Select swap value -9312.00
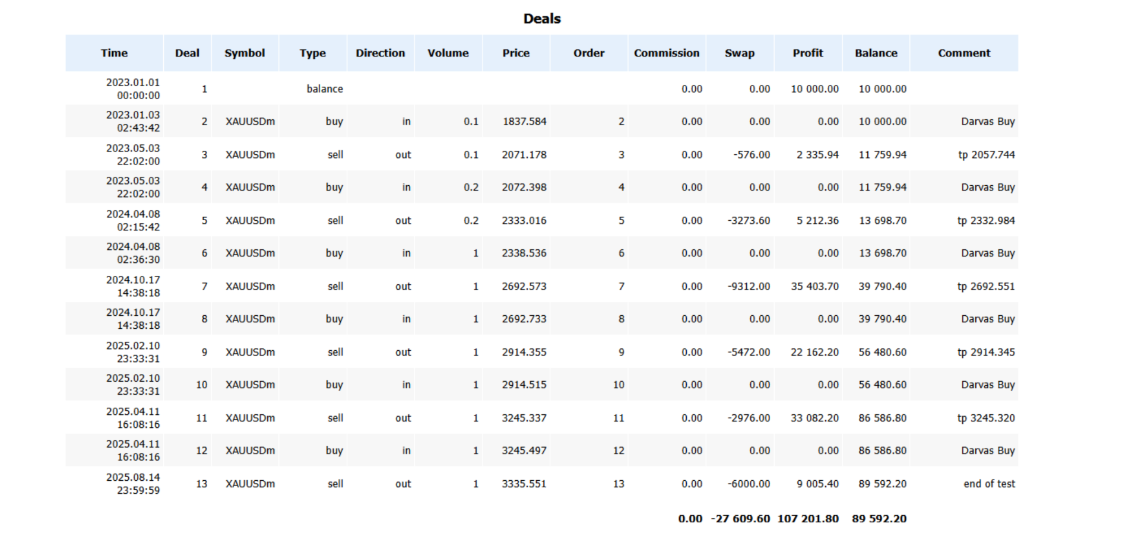Image resolution: width=1135 pixels, height=552 pixels. point(749,287)
